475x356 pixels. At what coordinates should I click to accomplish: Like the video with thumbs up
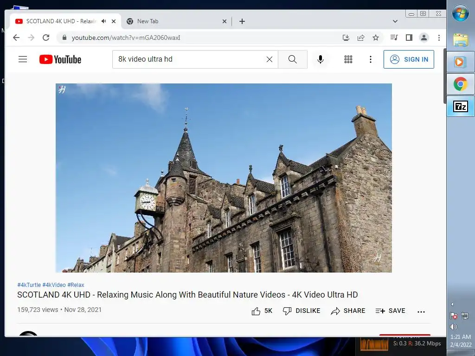click(262, 311)
